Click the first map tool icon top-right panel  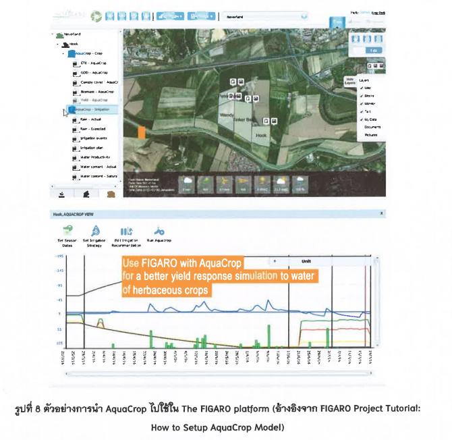[x=356, y=39]
